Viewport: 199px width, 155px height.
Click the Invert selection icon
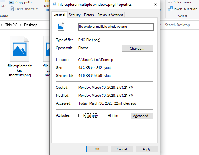(x=170, y=9)
